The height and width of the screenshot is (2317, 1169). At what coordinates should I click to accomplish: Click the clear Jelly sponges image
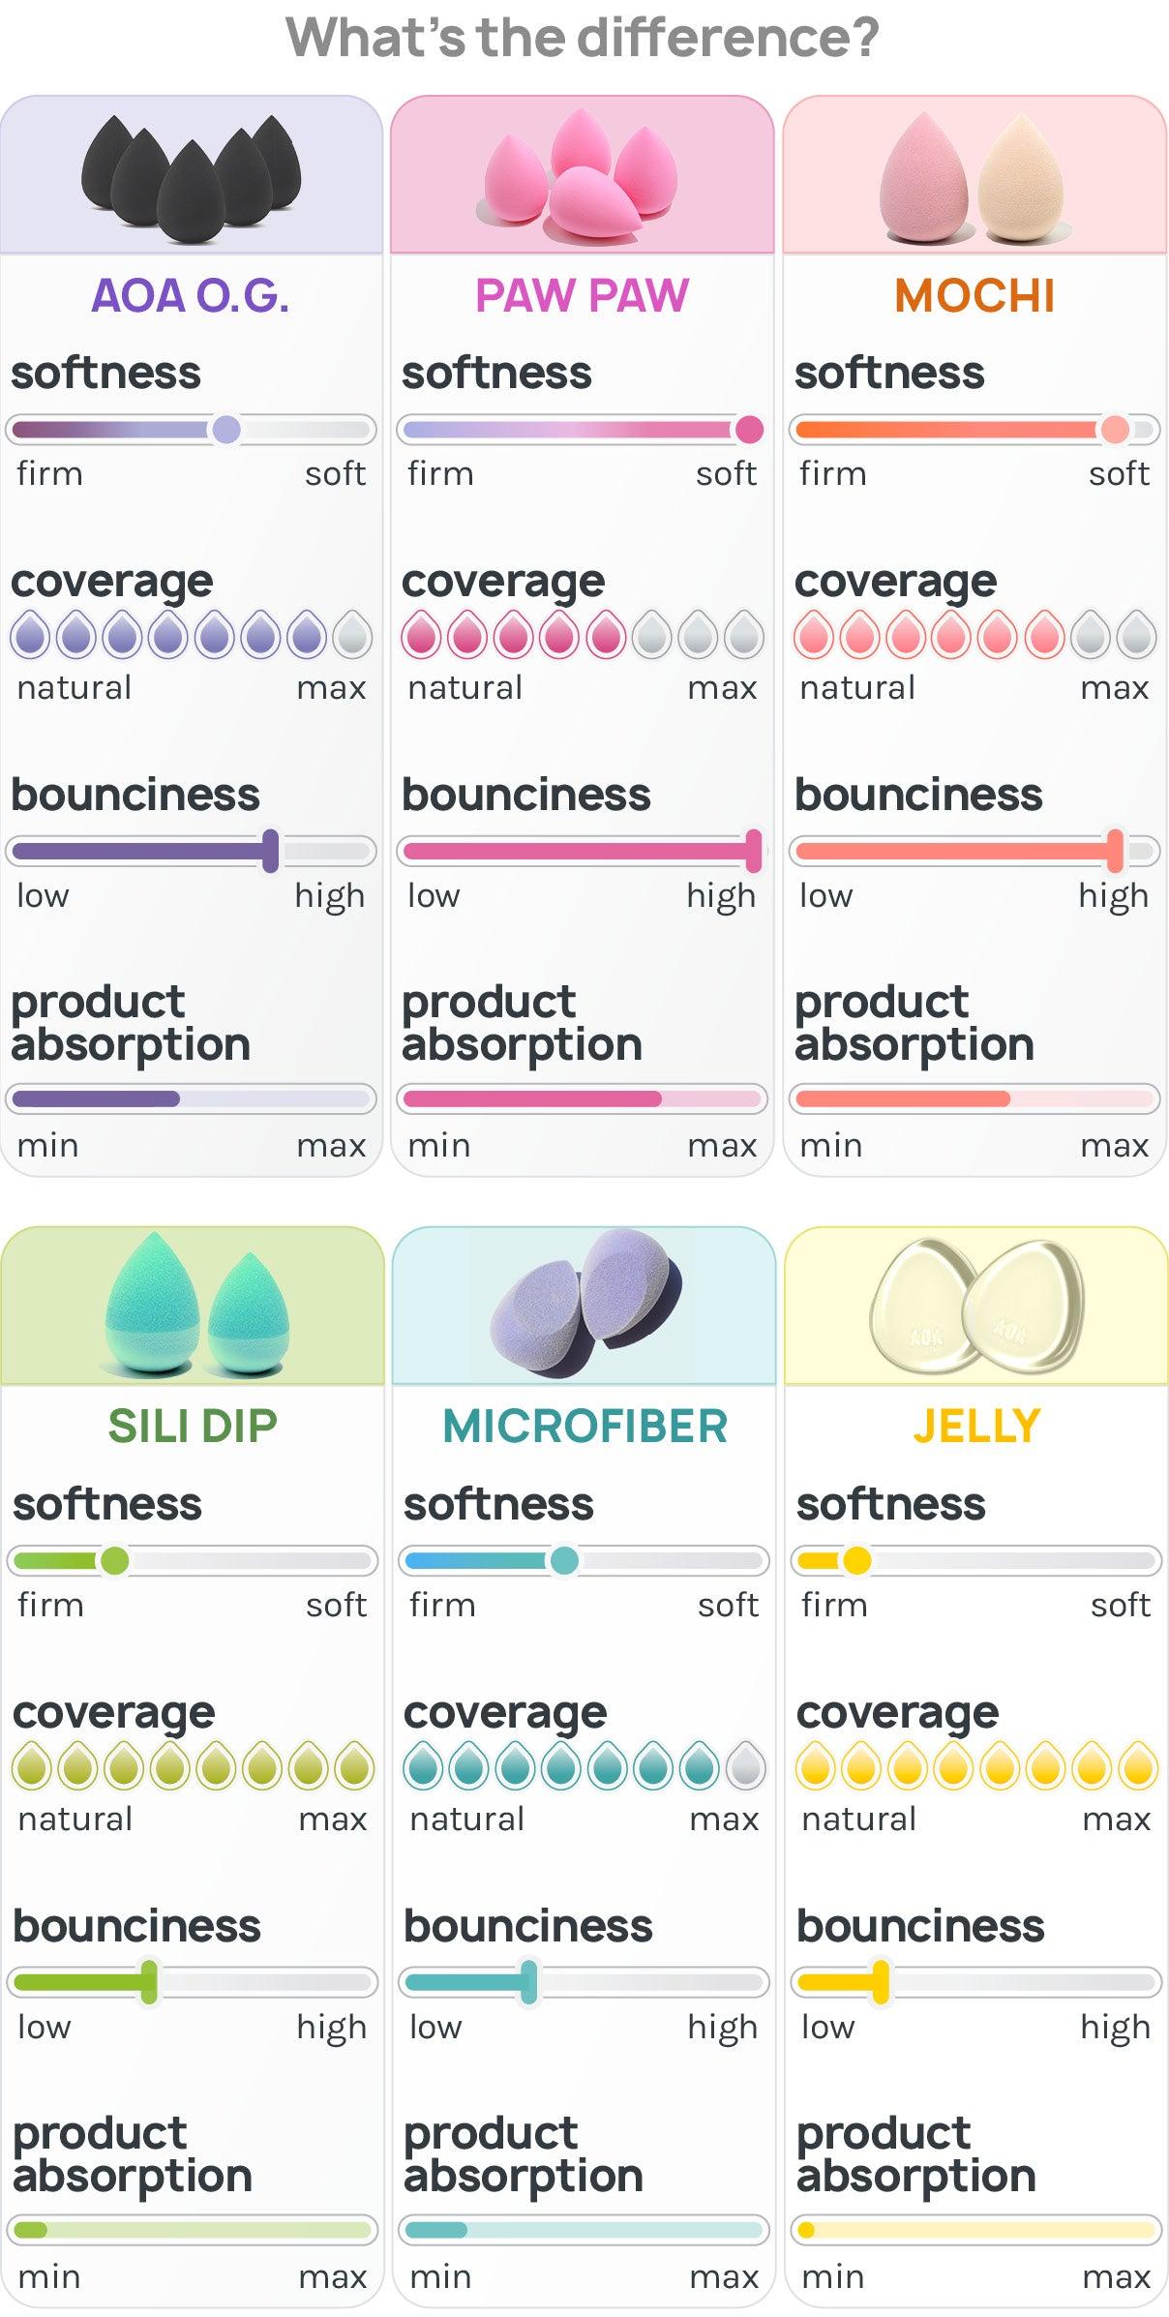click(976, 1304)
